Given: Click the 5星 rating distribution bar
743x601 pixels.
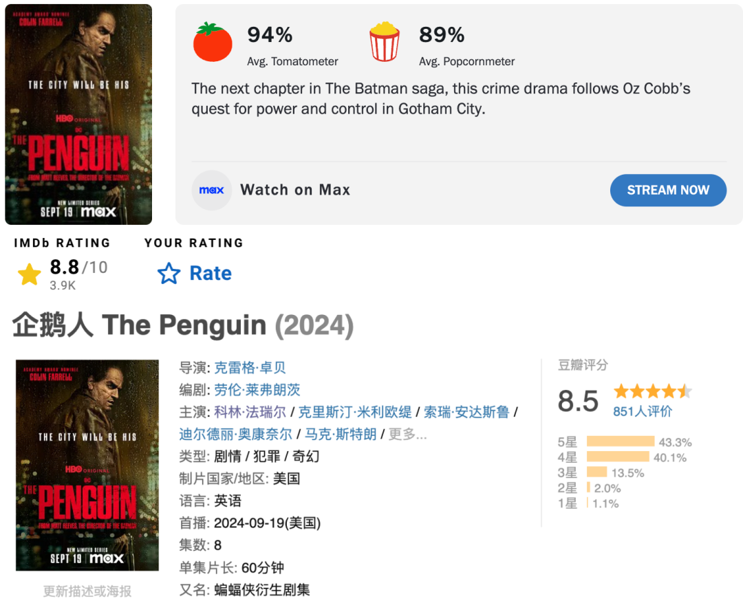Looking at the screenshot, I should [x=621, y=441].
